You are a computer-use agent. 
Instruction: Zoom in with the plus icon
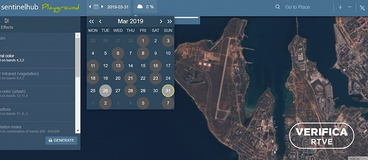tap(340, 7)
